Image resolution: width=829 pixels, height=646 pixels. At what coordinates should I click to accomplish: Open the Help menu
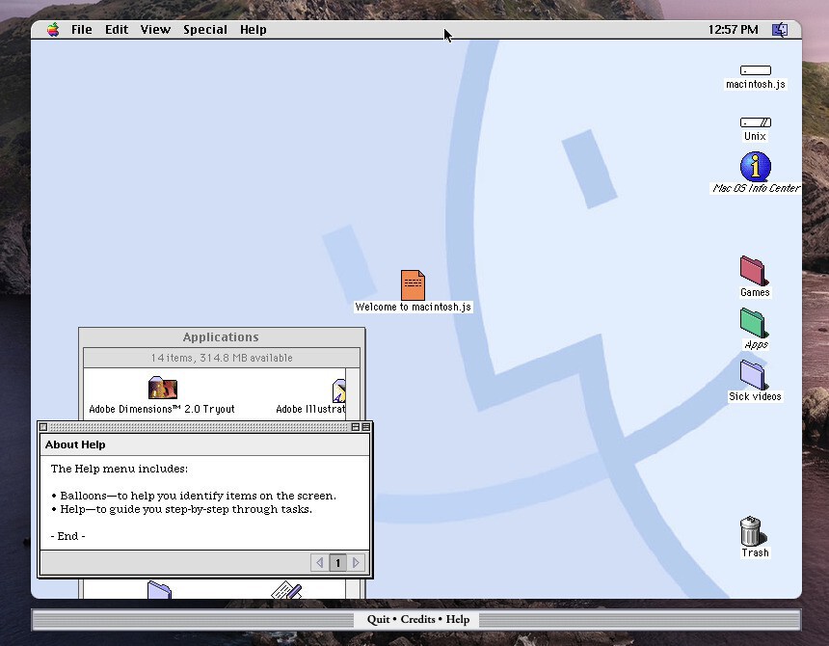pyautogui.click(x=253, y=30)
